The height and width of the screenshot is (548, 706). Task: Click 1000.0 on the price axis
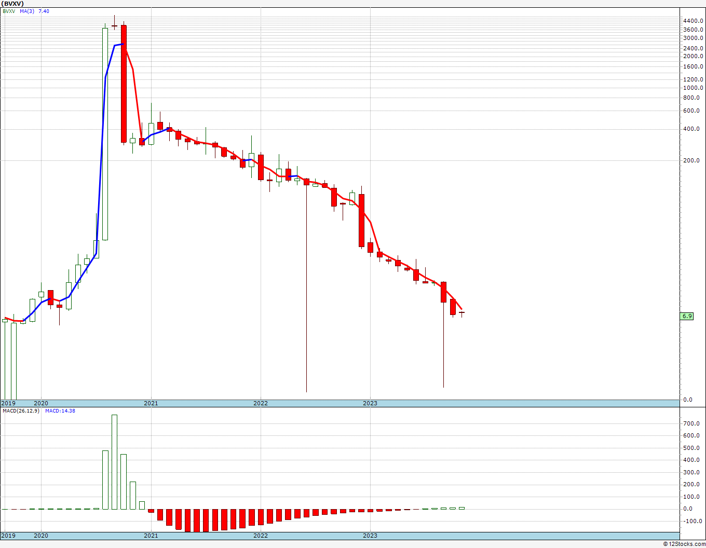694,88
